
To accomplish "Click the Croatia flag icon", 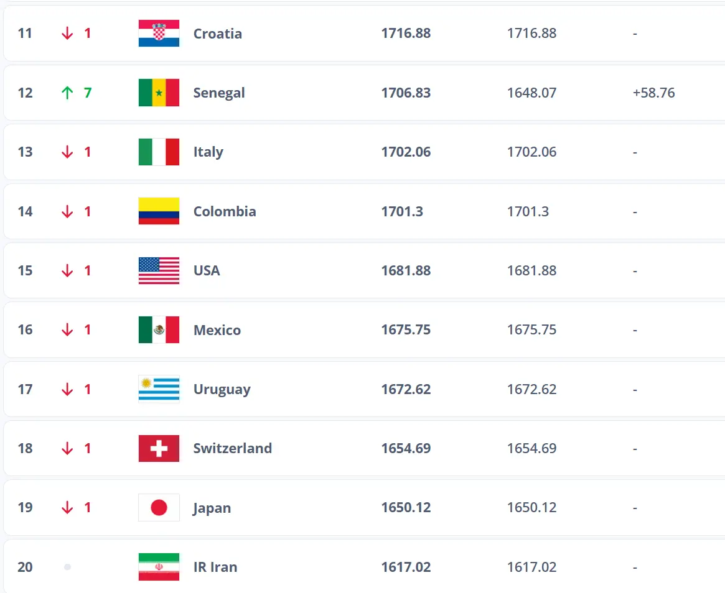I will pos(159,34).
